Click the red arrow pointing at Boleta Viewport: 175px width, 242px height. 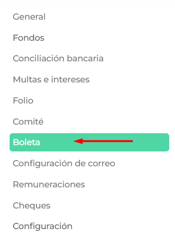(x=103, y=141)
